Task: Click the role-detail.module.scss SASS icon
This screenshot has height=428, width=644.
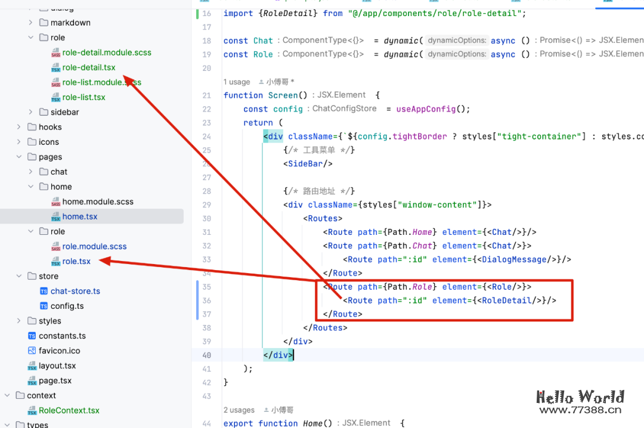Action: point(55,53)
